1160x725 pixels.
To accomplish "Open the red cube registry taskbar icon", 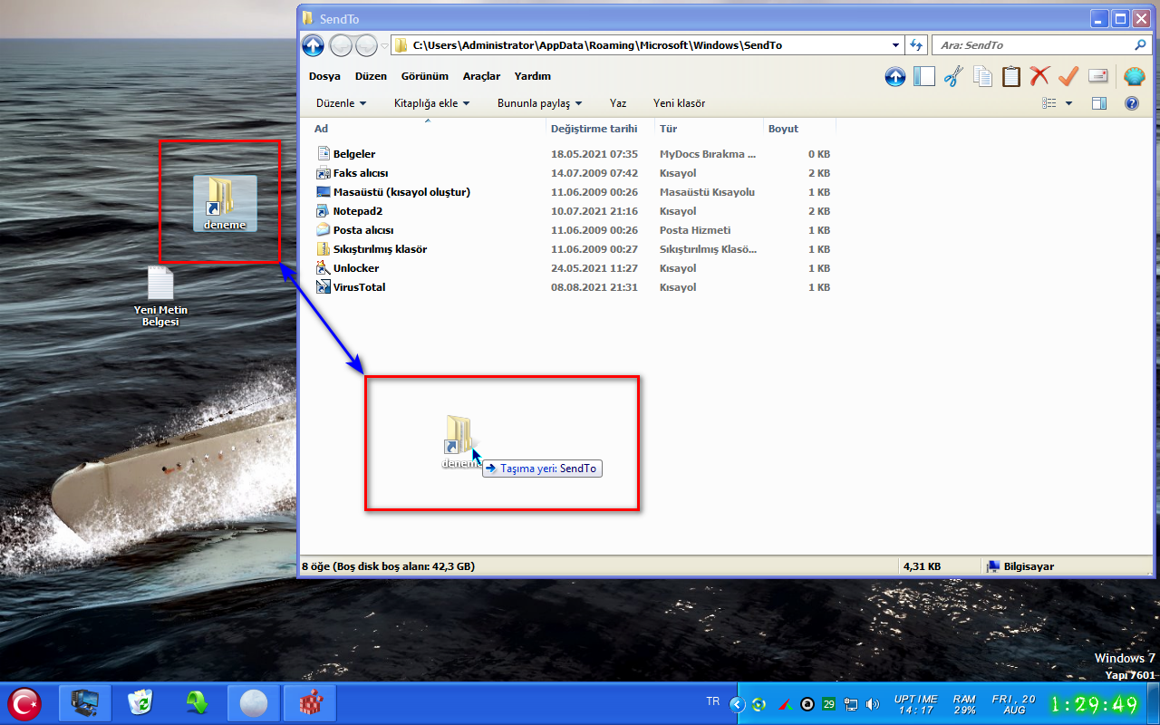I will coord(310,703).
